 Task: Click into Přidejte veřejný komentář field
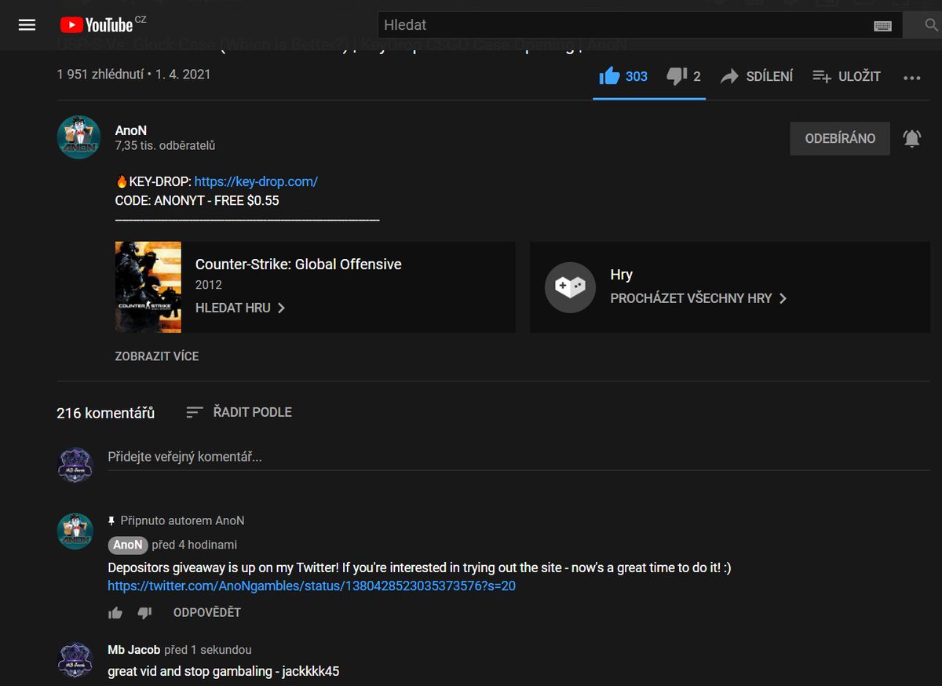coord(519,457)
